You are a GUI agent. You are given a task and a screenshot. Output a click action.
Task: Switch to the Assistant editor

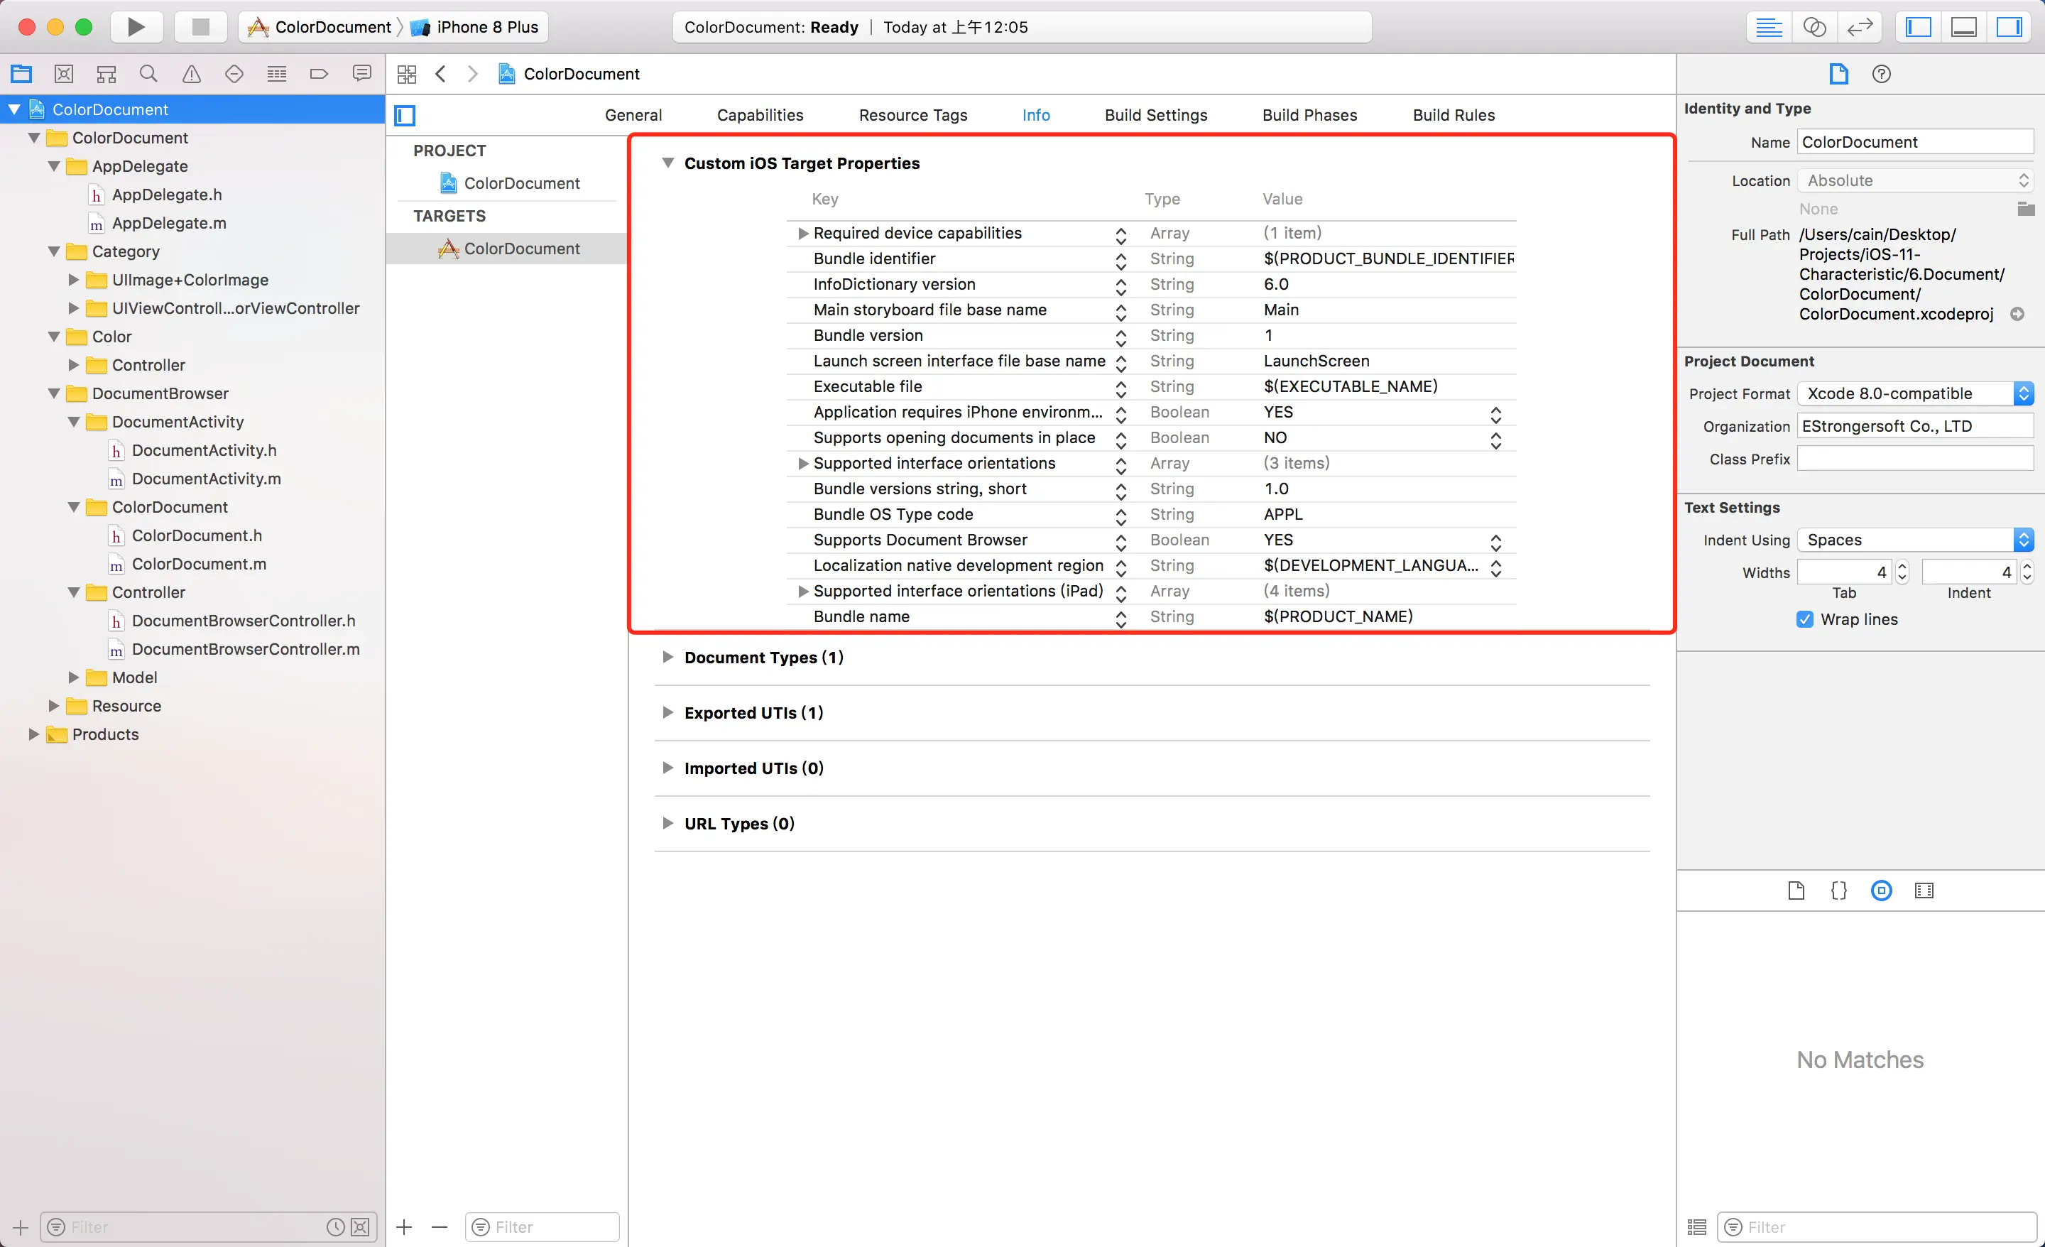click(1814, 26)
